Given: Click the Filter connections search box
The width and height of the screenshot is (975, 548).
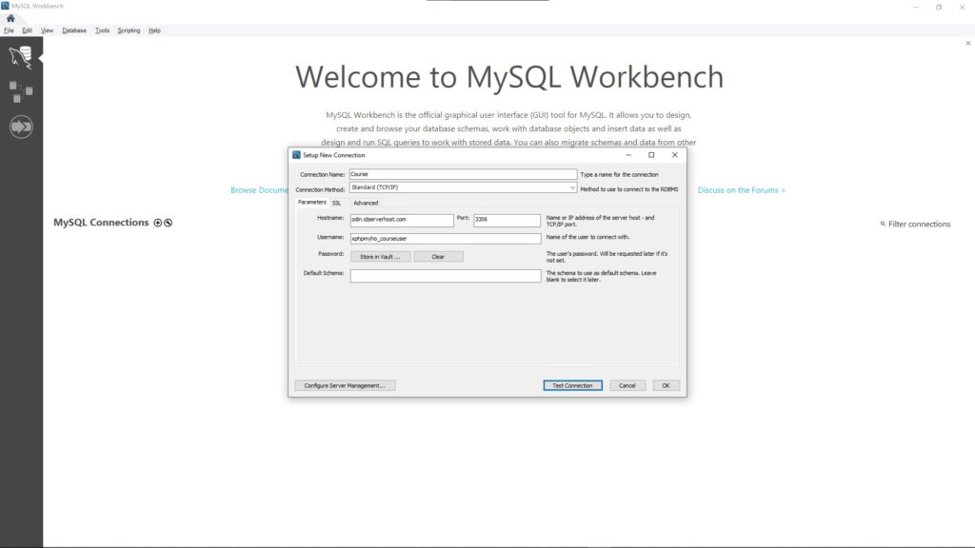Looking at the screenshot, I should coord(919,225).
